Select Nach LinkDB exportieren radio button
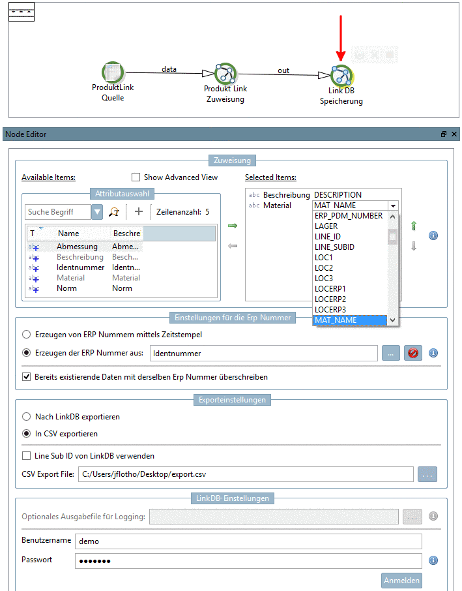The width and height of the screenshot is (462, 591). 26,417
